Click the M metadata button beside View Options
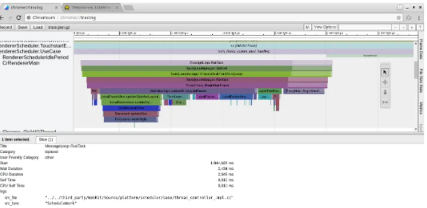Screen dimensions: 427x208 point(307,27)
